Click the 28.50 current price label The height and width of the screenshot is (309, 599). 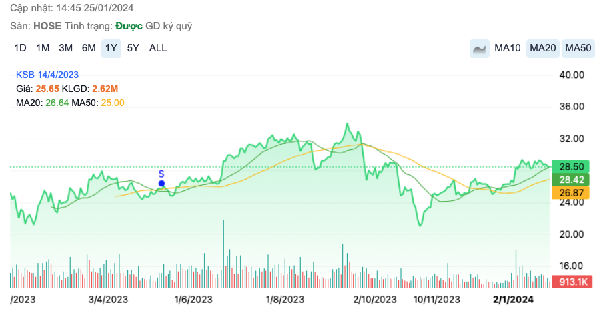573,166
